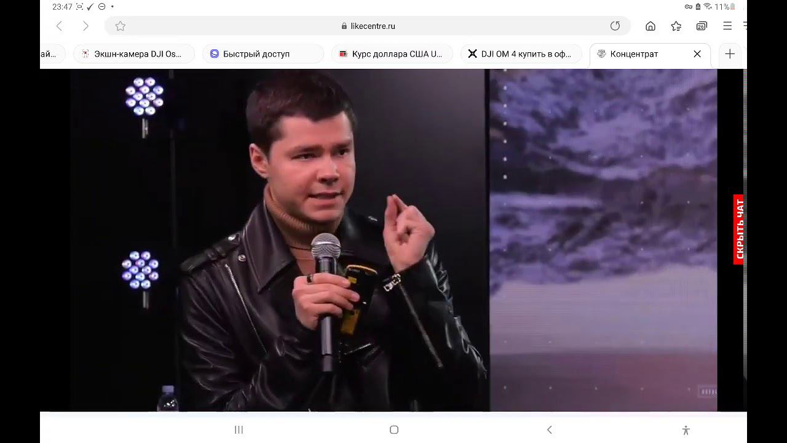
Task: Close the Концентрат tab
Action: pos(697,54)
